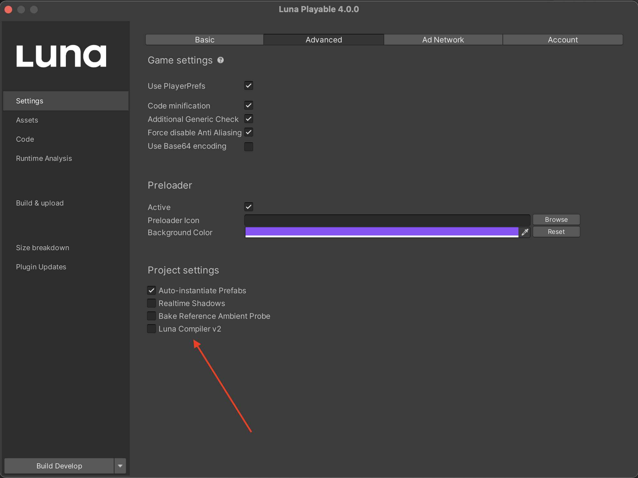Enable Bake Reference Ambient Probe
The height and width of the screenshot is (478, 638).
[x=152, y=316]
